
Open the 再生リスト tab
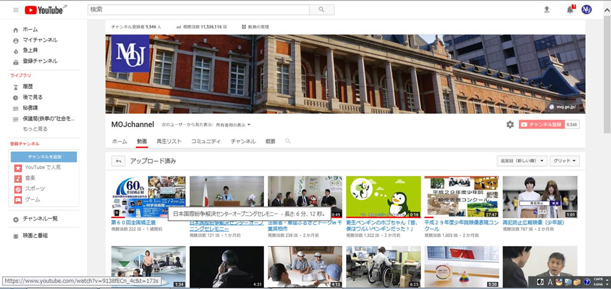click(169, 141)
